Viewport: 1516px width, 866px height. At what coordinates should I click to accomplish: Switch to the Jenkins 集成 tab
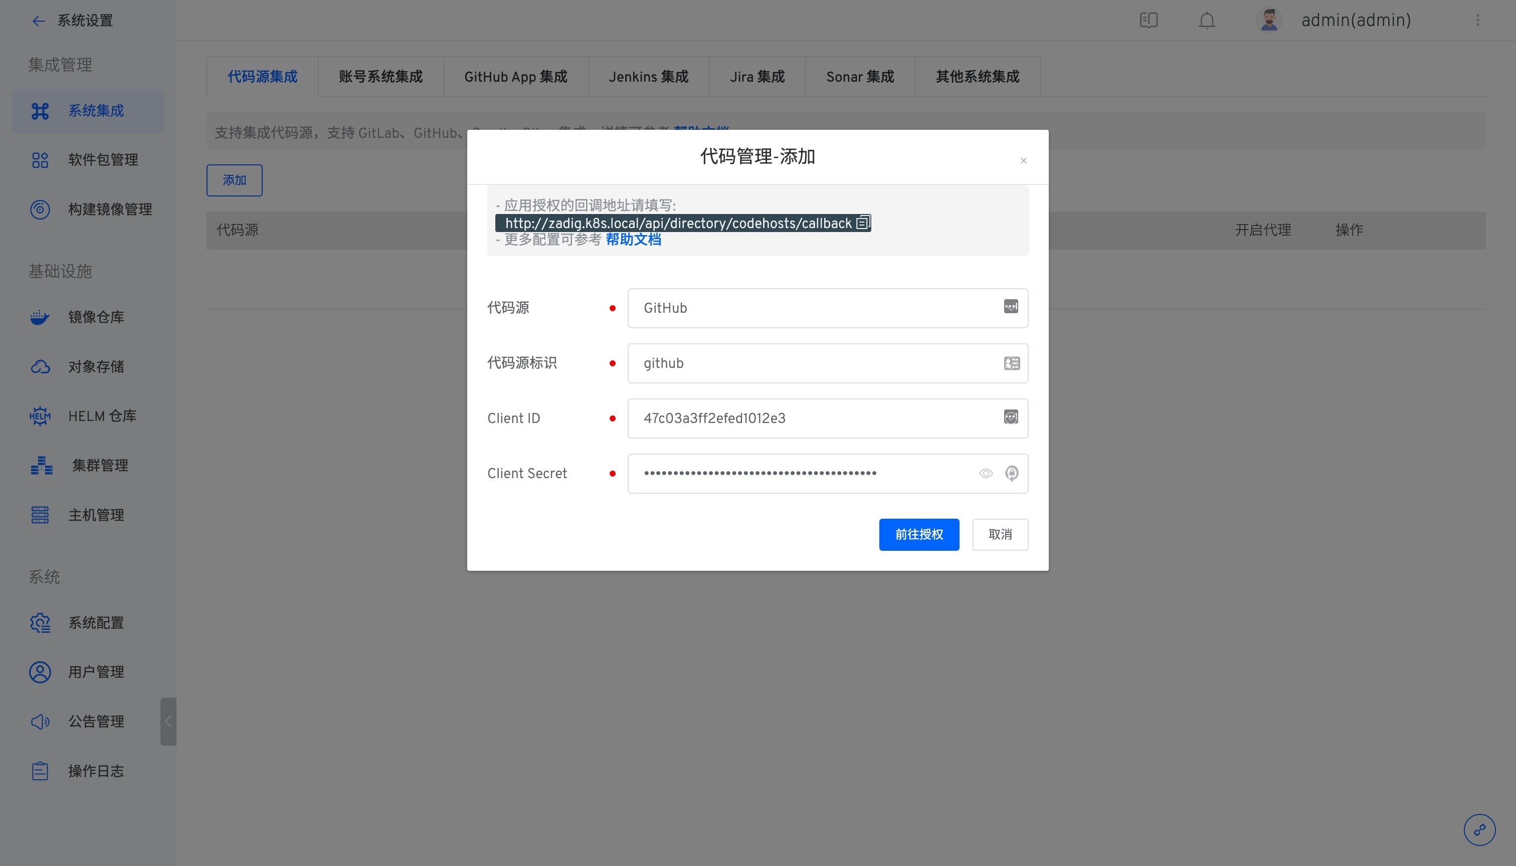(x=649, y=77)
